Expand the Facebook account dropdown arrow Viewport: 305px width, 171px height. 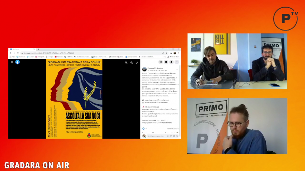(177, 62)
